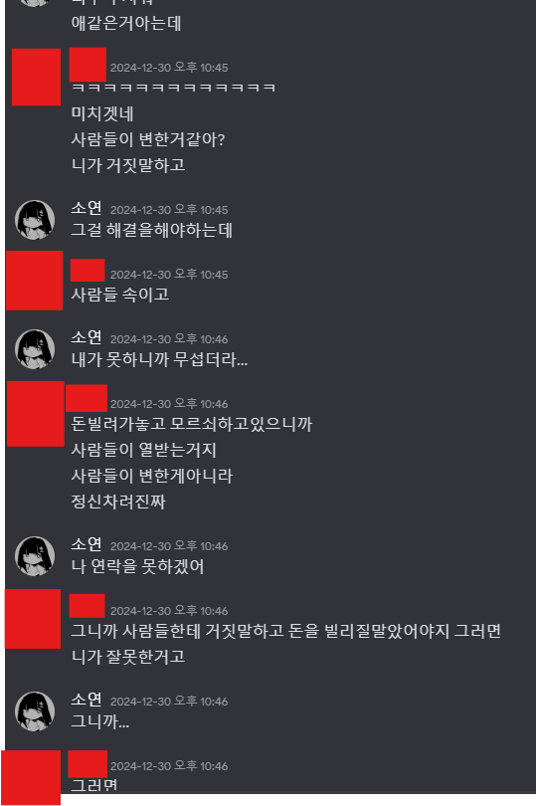Screen dimensions: 536x806
Task: Select the 소연 username above "그니까..."
Action: (x=87, y=701)
